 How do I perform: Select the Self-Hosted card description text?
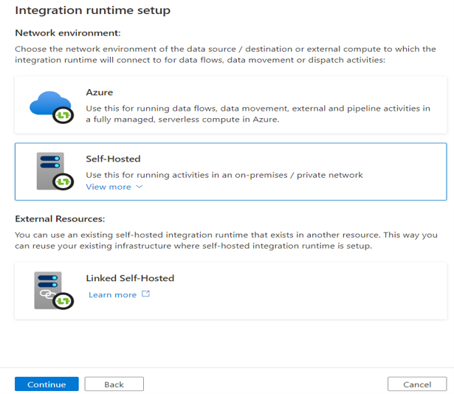pos(224,175)
